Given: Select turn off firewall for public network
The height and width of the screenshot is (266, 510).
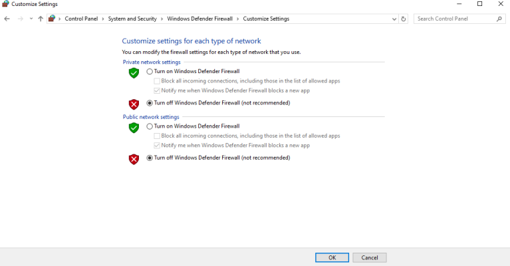Looking at the screenshot, I should (150, 158).
